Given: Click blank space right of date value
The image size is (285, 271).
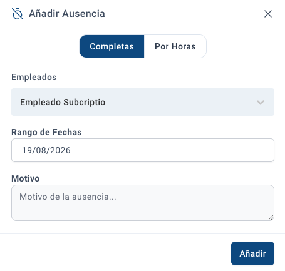Looking at the screenshot, I should (171, 150).
